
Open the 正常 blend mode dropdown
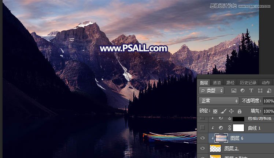coord(219,101)
